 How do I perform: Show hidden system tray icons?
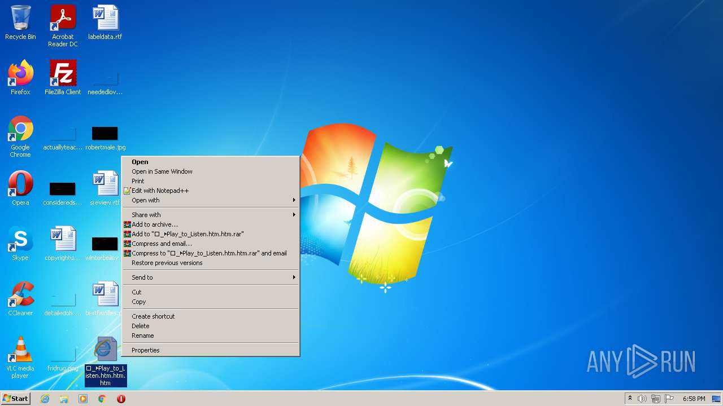630,399
